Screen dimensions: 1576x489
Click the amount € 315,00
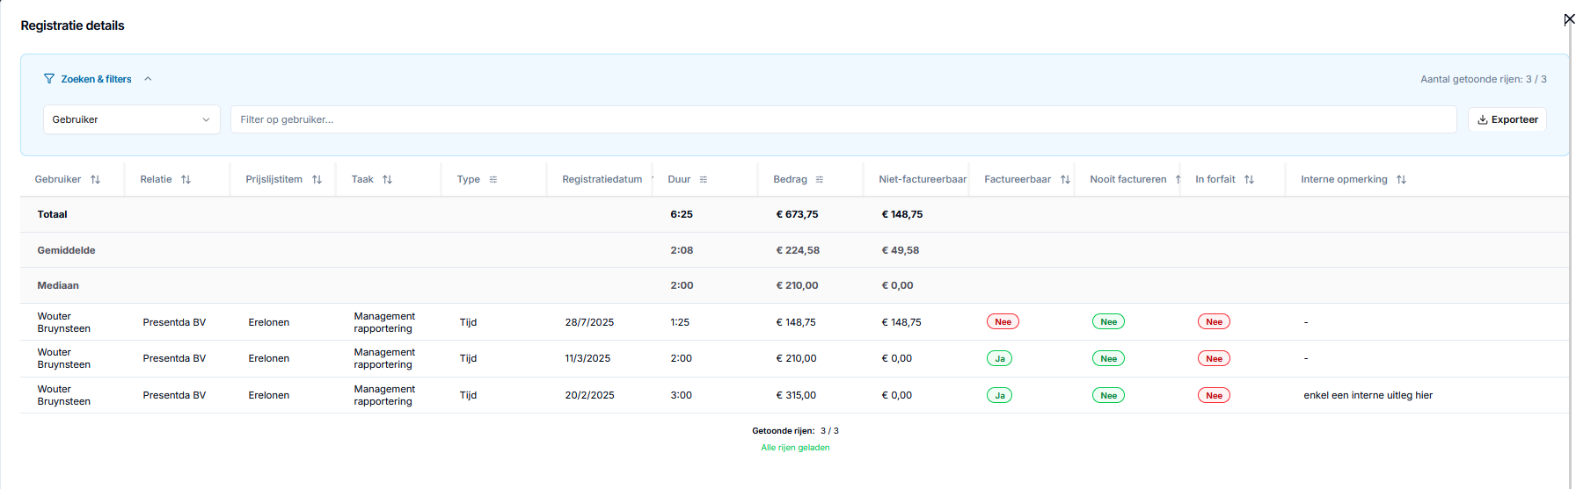click(x=796, y=395)
